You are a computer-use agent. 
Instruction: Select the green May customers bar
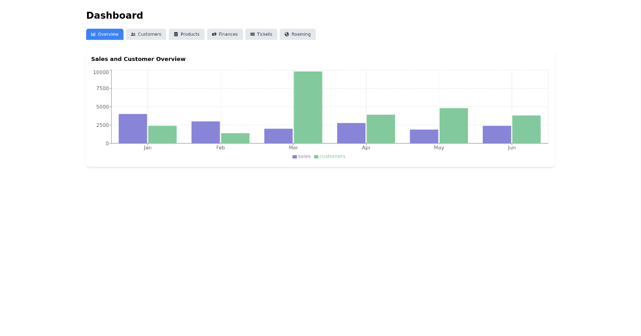pos(454,126)
